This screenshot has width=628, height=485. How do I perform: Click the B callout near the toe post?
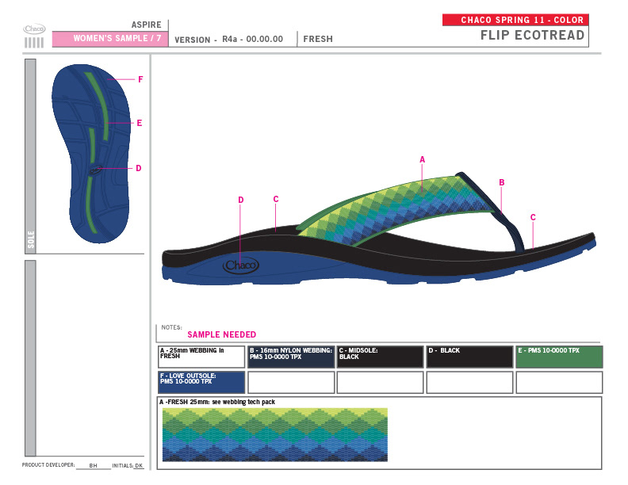[x=502, y=182]
